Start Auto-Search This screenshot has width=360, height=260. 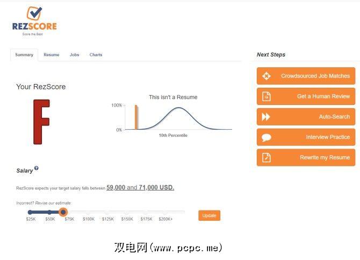[x=306, y=117]
